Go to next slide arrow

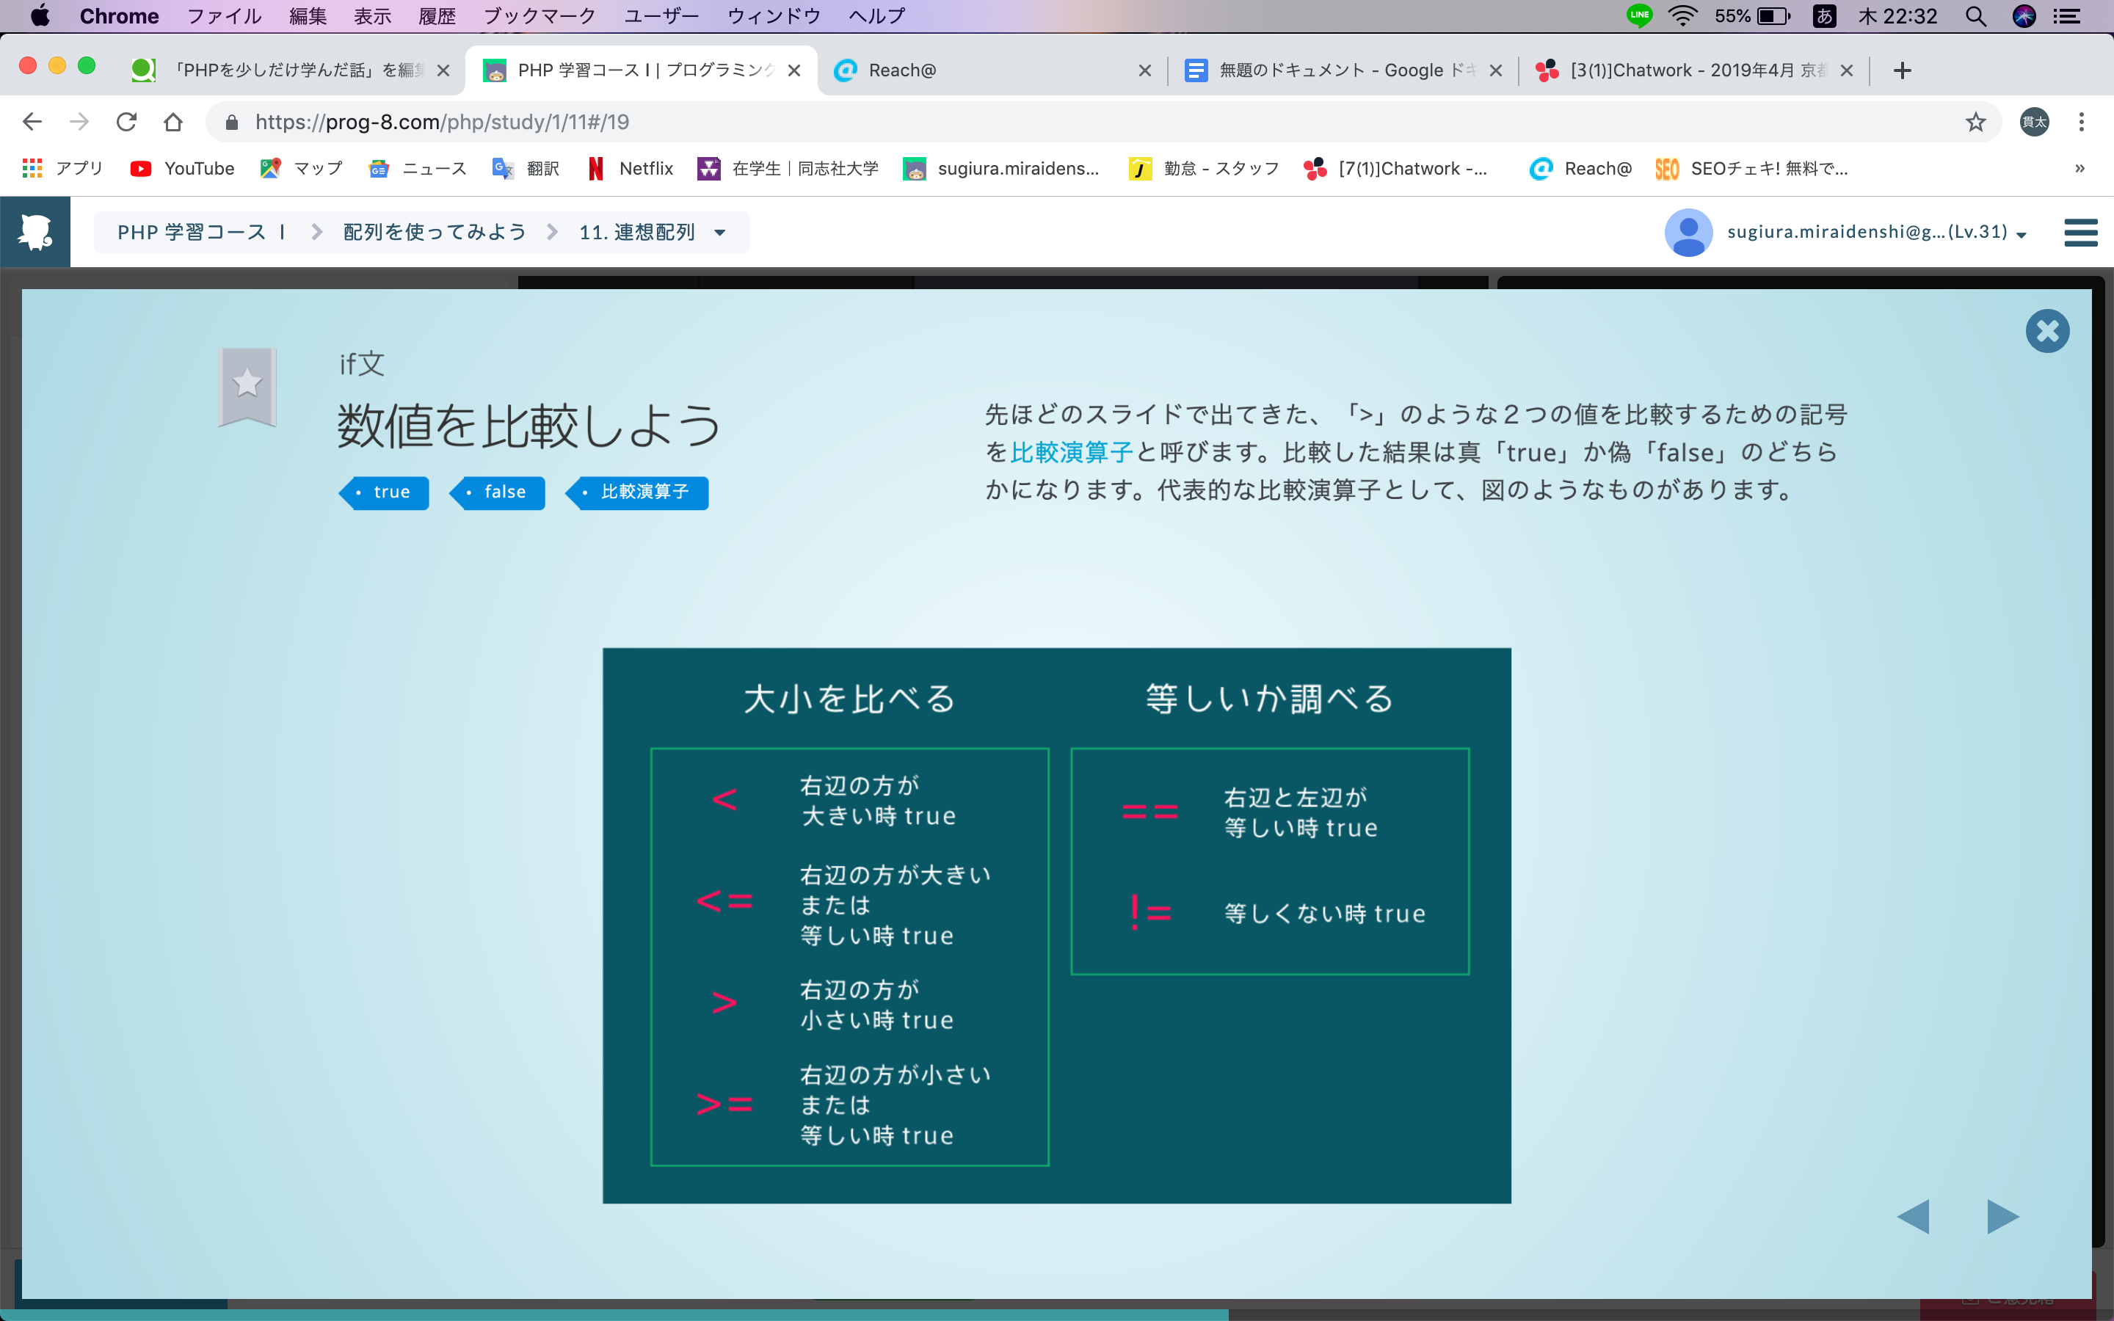pos(2002,1216)
